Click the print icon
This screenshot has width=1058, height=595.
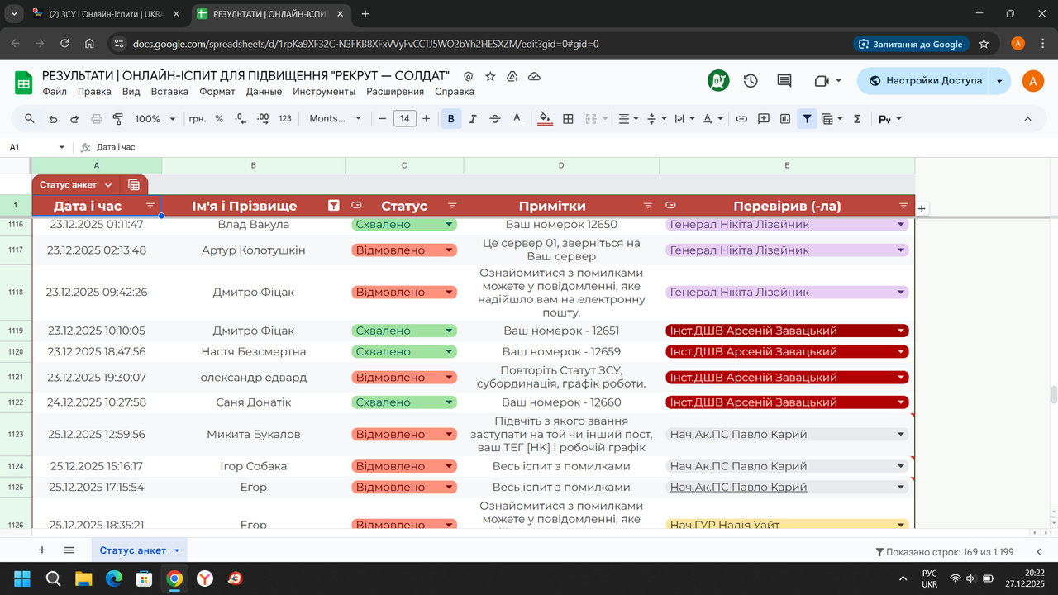96,119
